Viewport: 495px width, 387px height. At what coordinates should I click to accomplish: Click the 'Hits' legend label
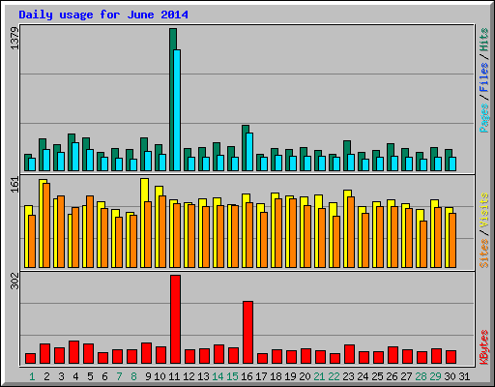tap(484, 40)
